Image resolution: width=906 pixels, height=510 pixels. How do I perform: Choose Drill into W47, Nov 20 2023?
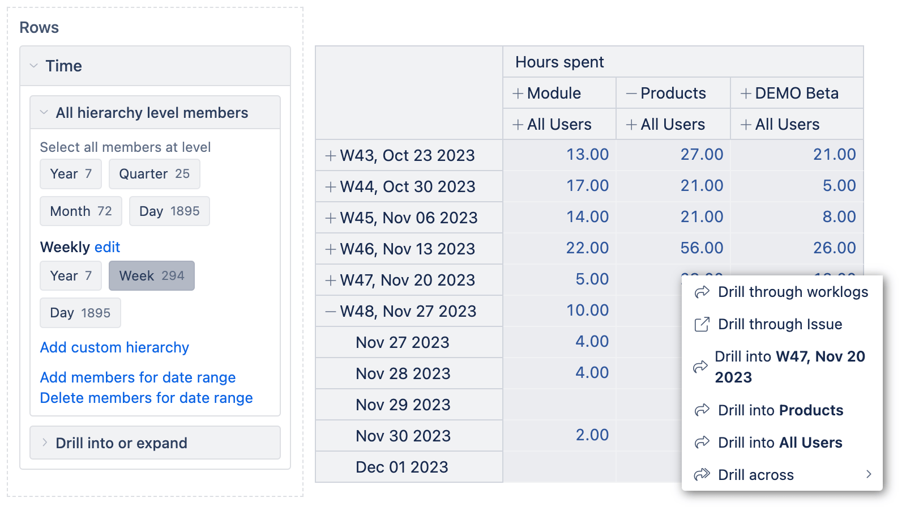(789, 367)
